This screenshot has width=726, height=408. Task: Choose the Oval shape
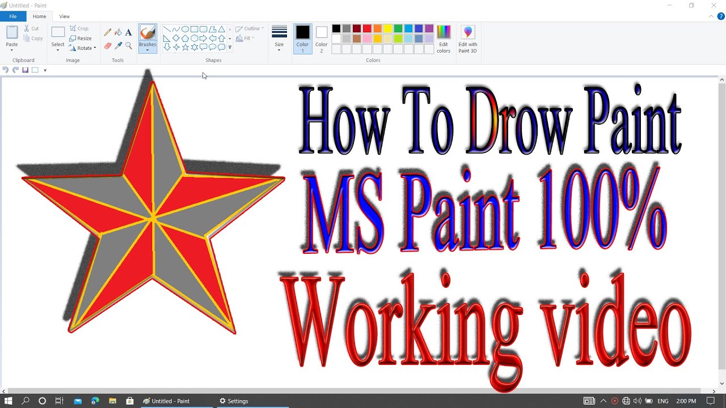pyautogui.click(x=185, y=29)
